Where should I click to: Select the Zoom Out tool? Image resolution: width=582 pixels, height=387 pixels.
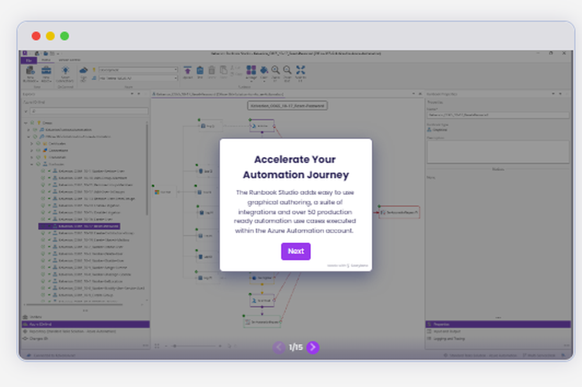[x=287, y=71]
